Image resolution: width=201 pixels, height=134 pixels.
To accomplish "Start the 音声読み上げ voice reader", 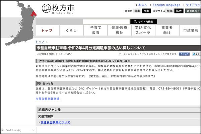I will [x=194, y=11].
